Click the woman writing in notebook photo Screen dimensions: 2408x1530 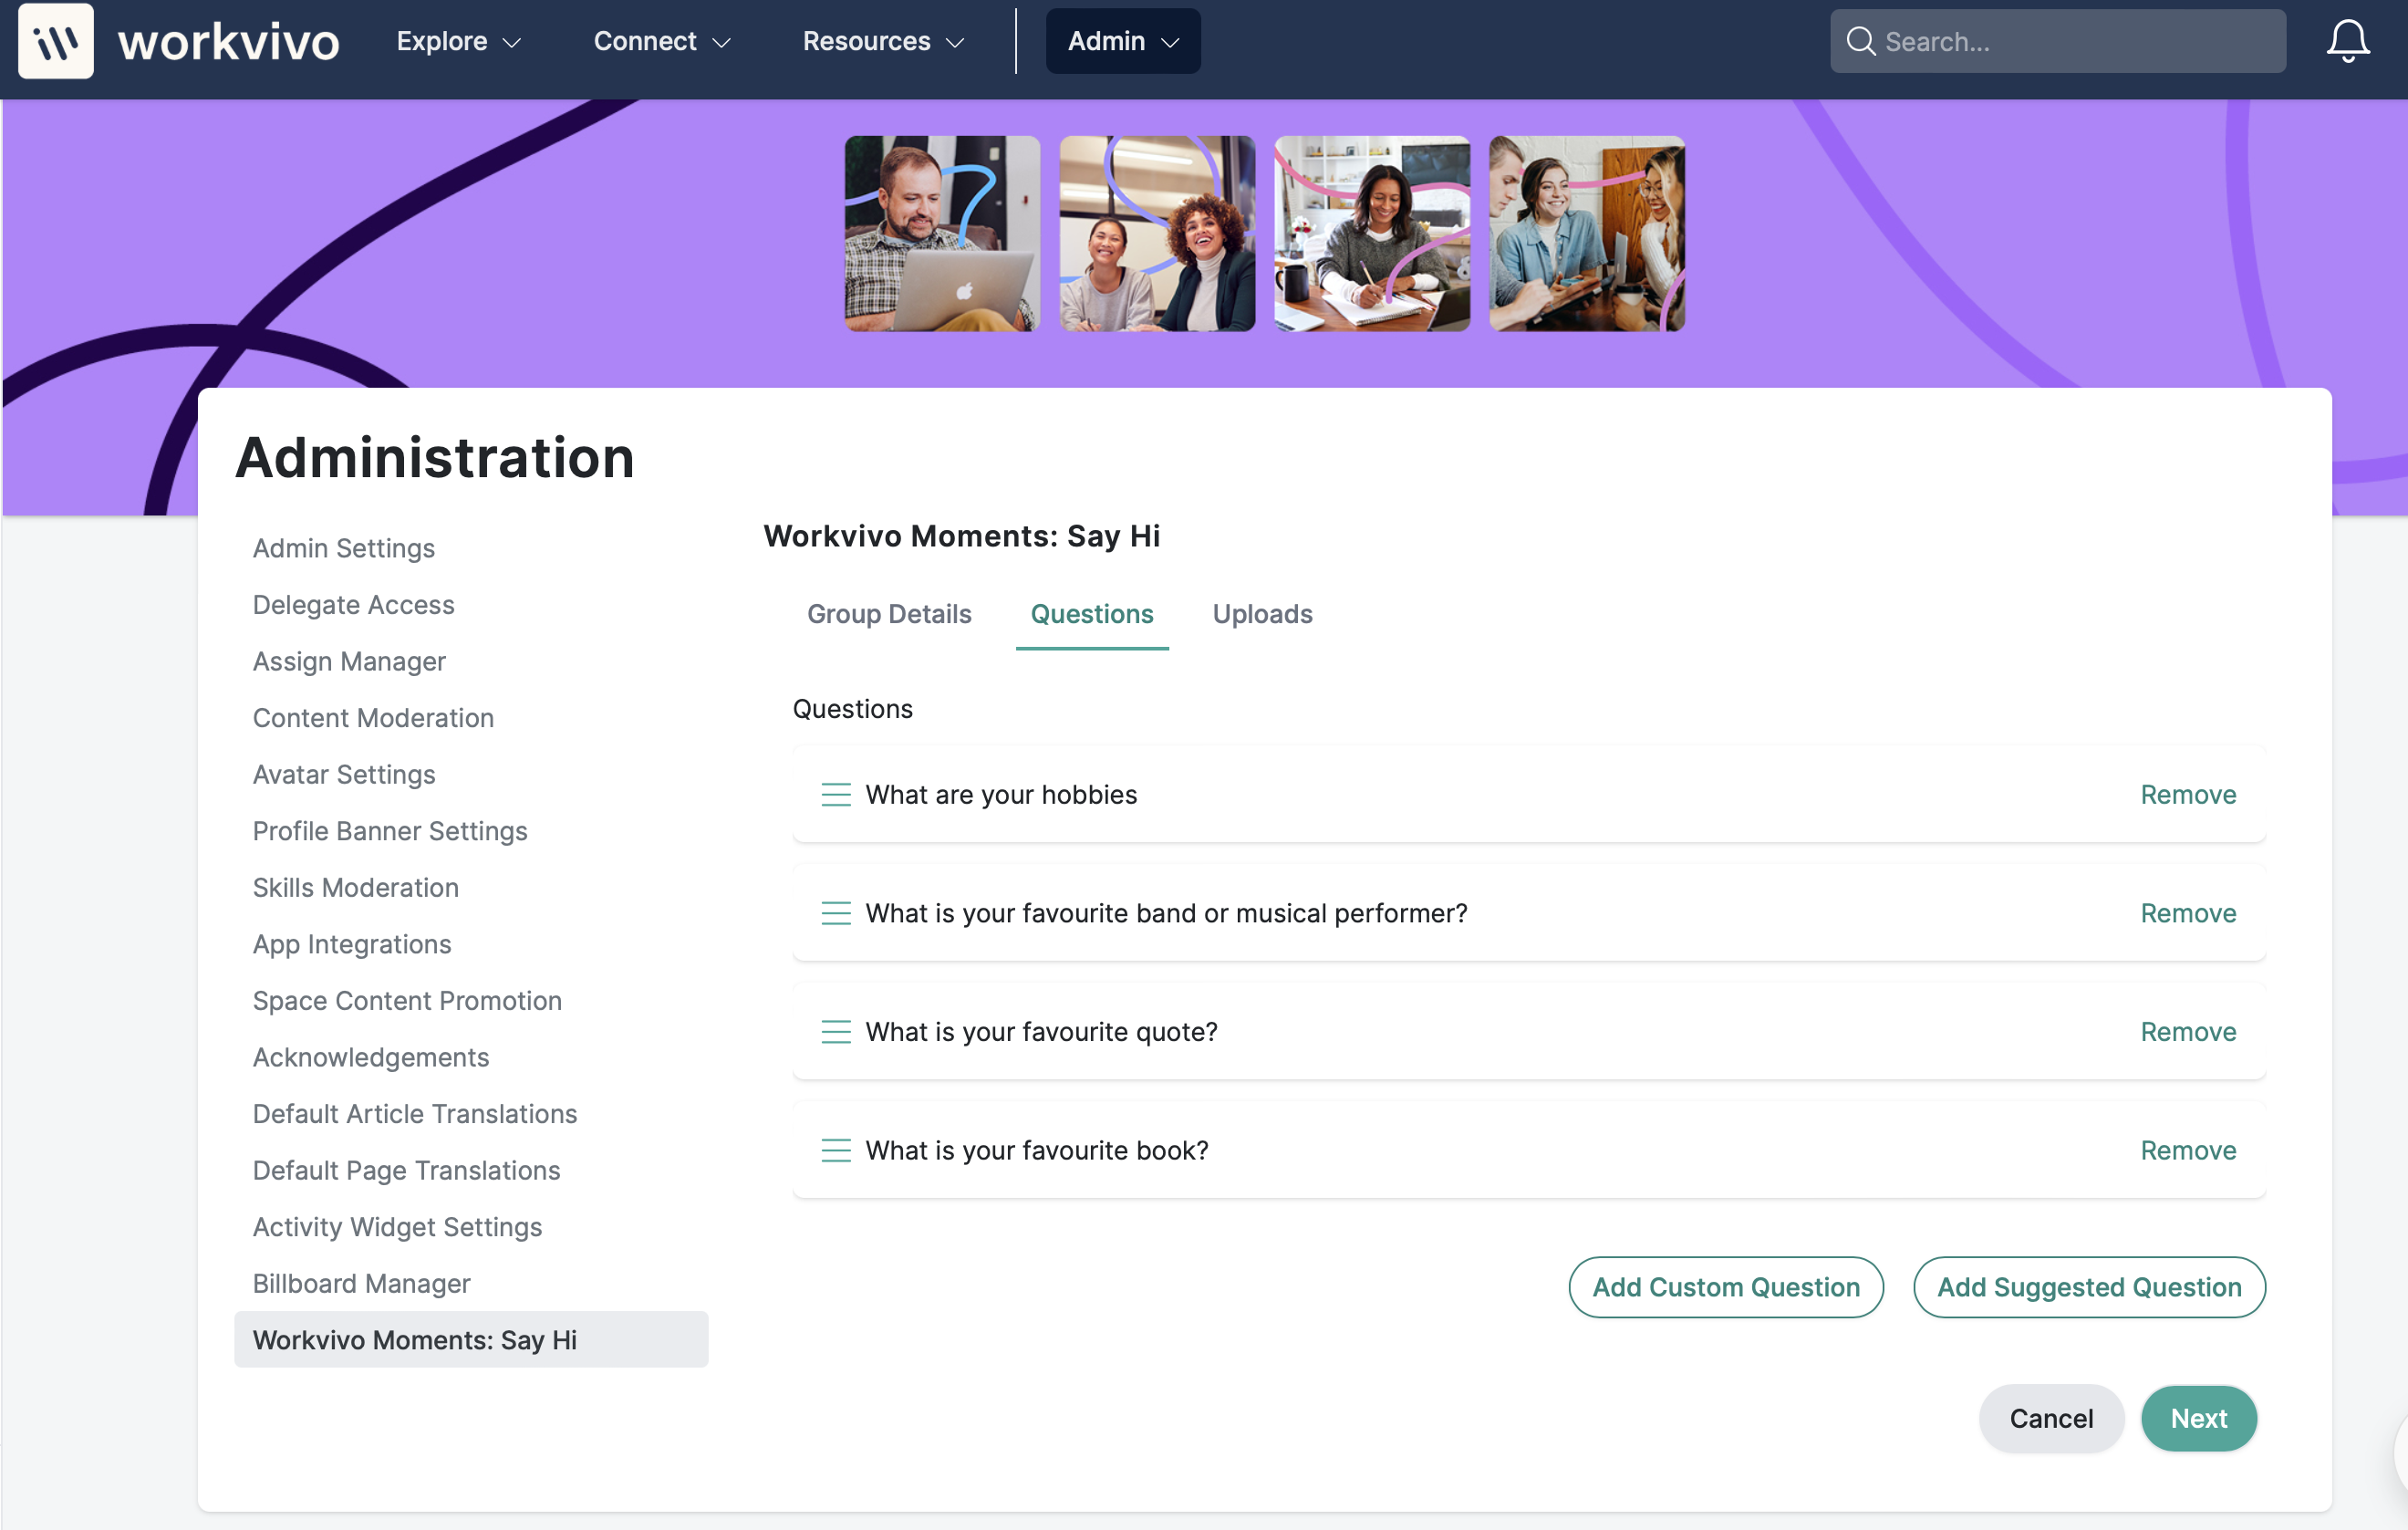tap(1372, 234)
